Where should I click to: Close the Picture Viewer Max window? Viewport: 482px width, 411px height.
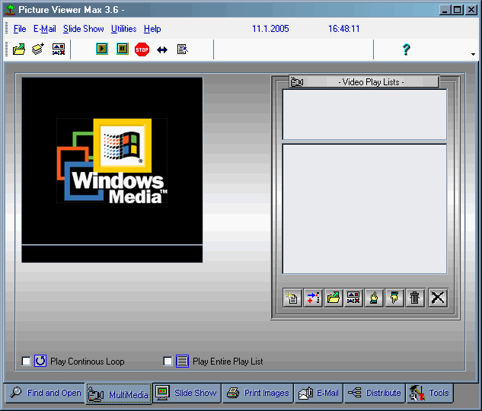pyautogui.click(x=471, y=10)
